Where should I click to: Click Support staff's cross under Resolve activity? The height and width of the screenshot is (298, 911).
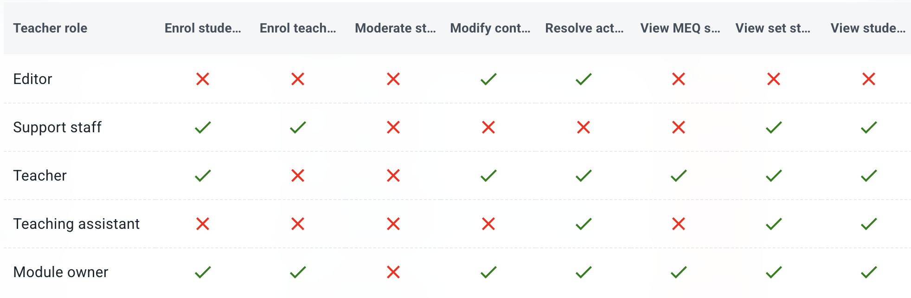[584, 127]
